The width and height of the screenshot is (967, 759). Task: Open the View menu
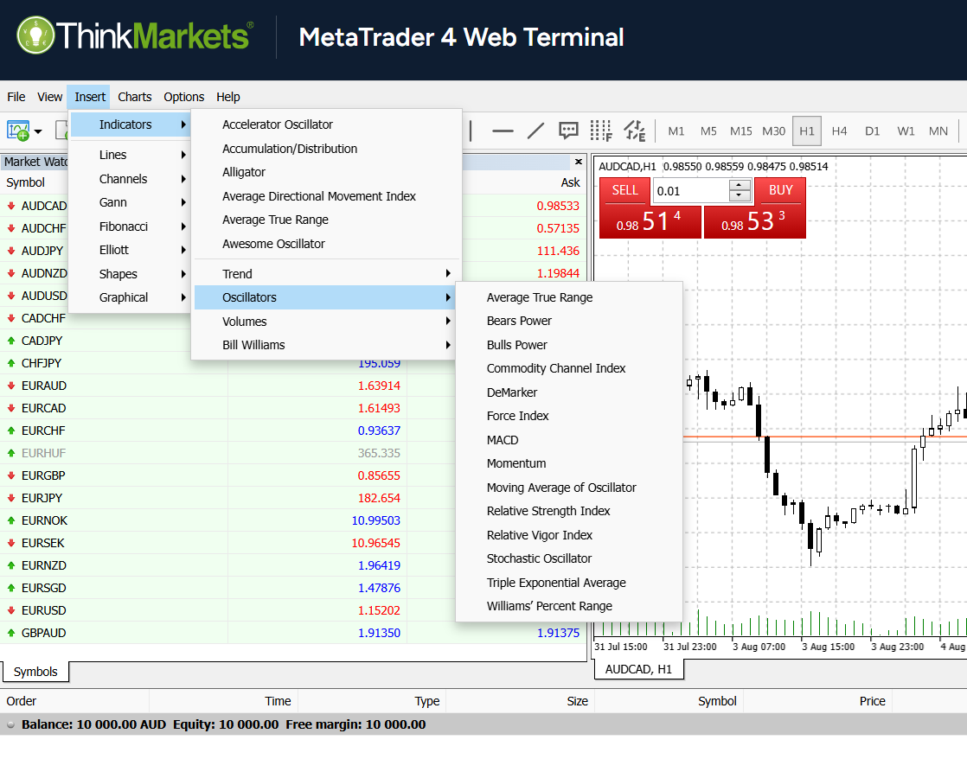(x=49, y=97)
